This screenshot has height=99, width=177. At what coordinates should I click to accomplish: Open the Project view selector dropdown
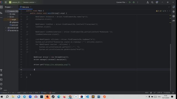tap(9, 7)
